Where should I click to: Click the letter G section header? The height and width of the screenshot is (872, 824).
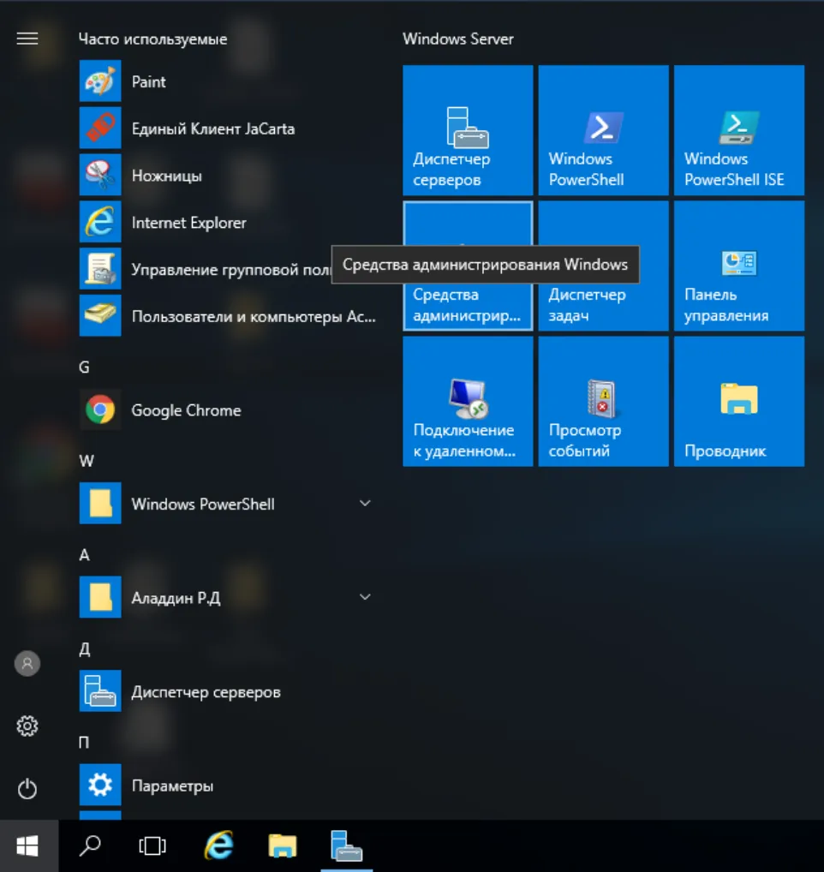pyautogui.click(x=84, y=367)
